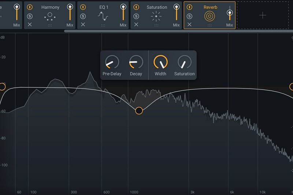The height and width of the screenshot is (195, 293).
Task: Click the module chain horizontal scrollbar
Action: pos(176,31)
